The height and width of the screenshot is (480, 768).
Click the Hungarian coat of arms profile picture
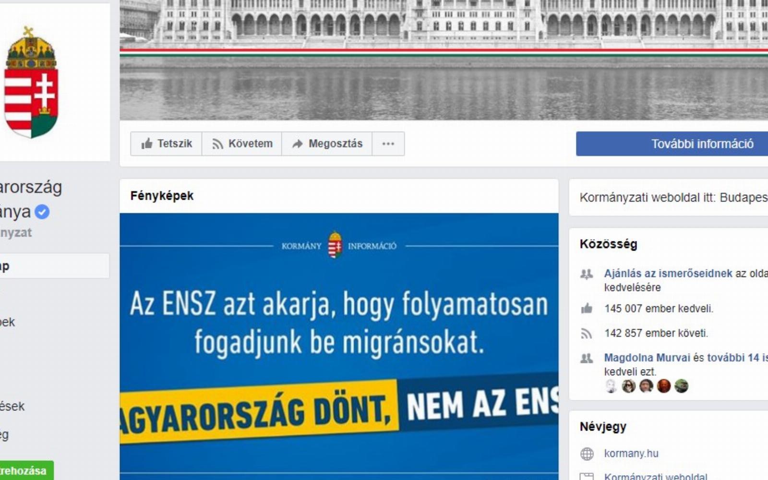pyautogui.click(x=31, y=83)
